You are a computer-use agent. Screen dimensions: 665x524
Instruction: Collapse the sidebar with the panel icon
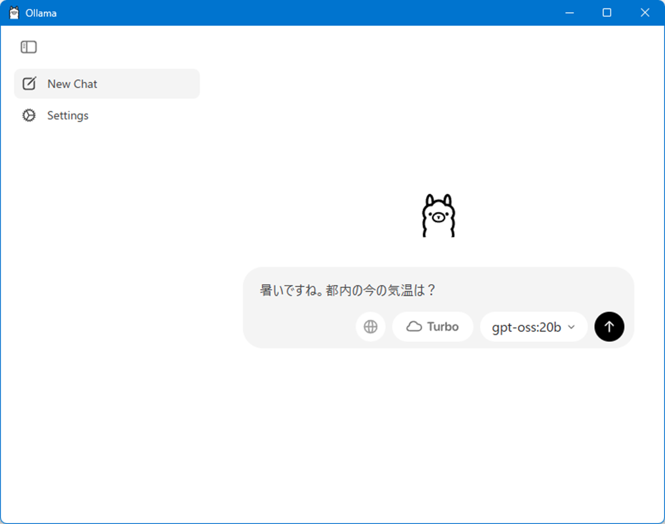click(x=29, y=47)
